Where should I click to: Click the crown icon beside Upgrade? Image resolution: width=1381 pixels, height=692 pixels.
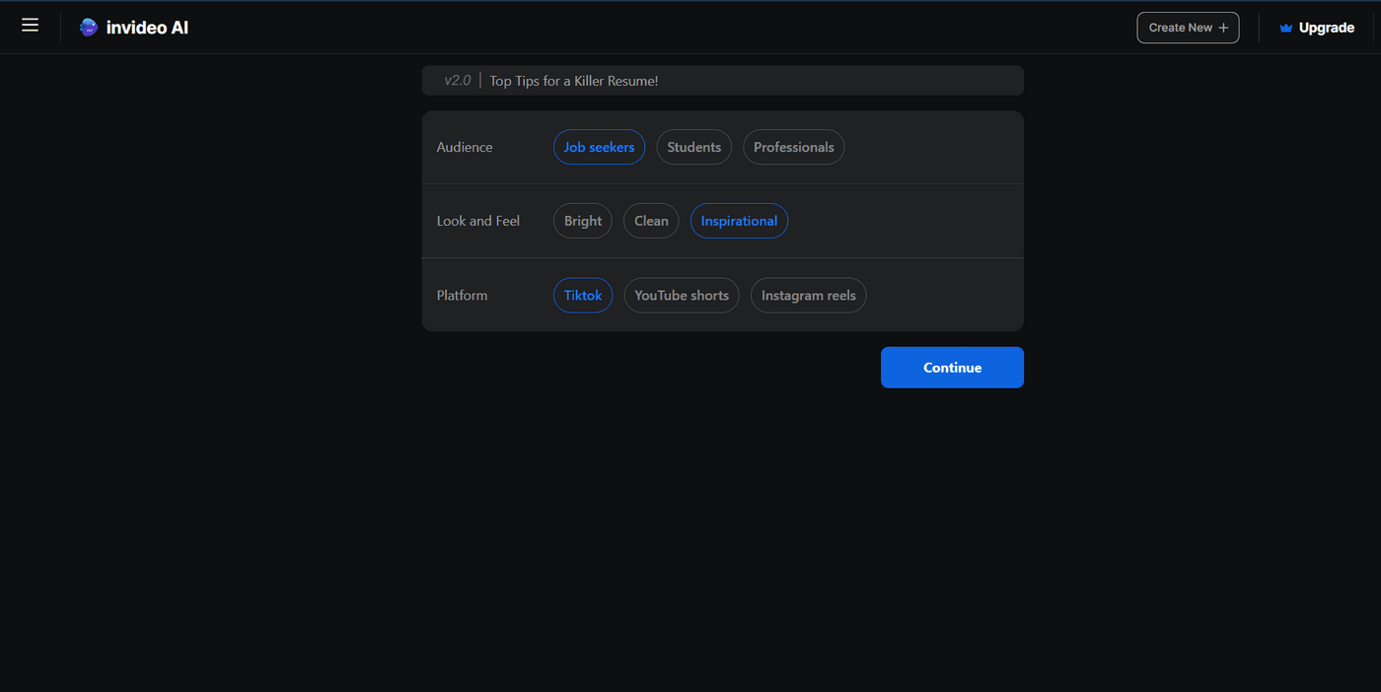[x=1285, y=29]
